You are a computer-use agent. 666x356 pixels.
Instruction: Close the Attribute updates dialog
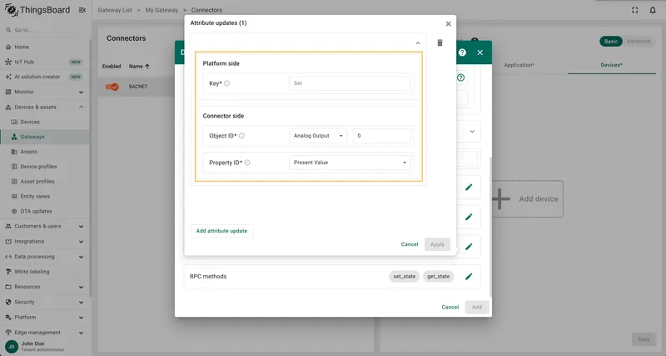tap(448, 24)
